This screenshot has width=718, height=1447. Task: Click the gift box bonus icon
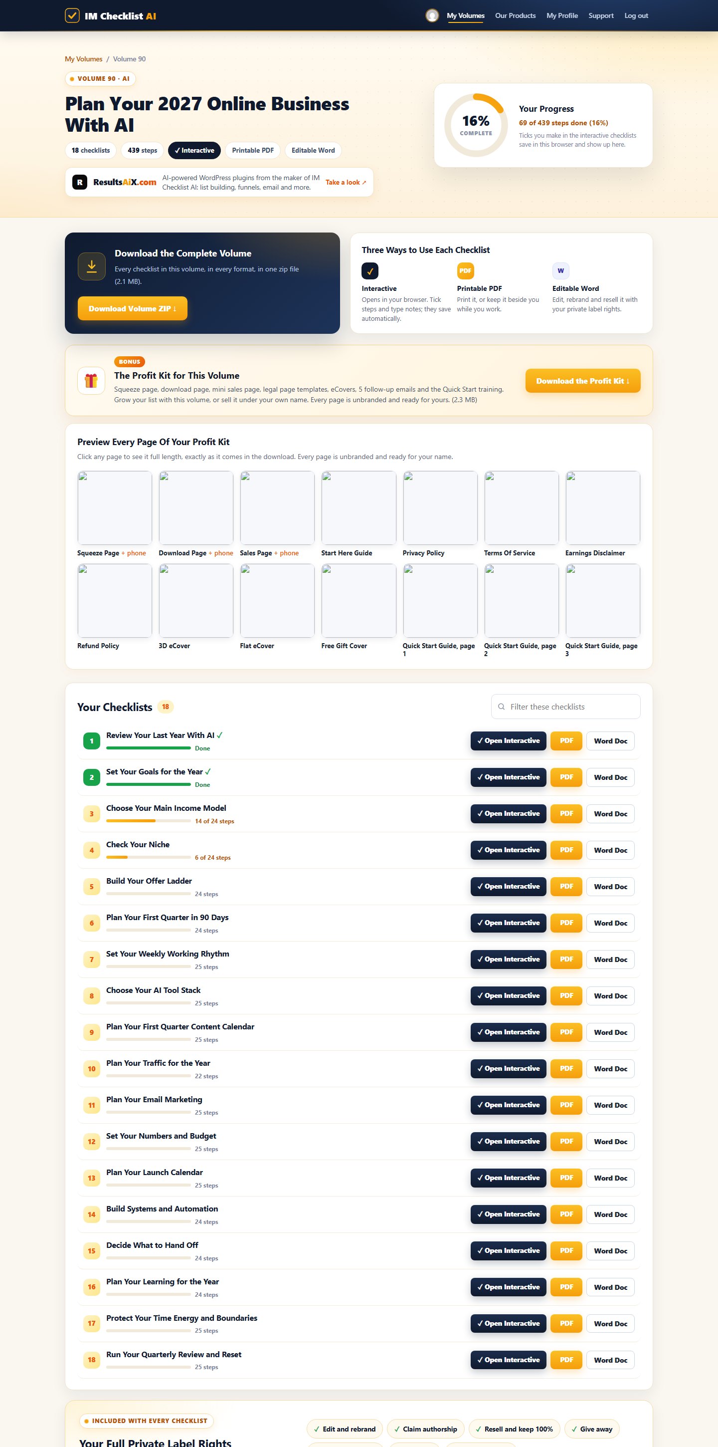pos(91,381)
